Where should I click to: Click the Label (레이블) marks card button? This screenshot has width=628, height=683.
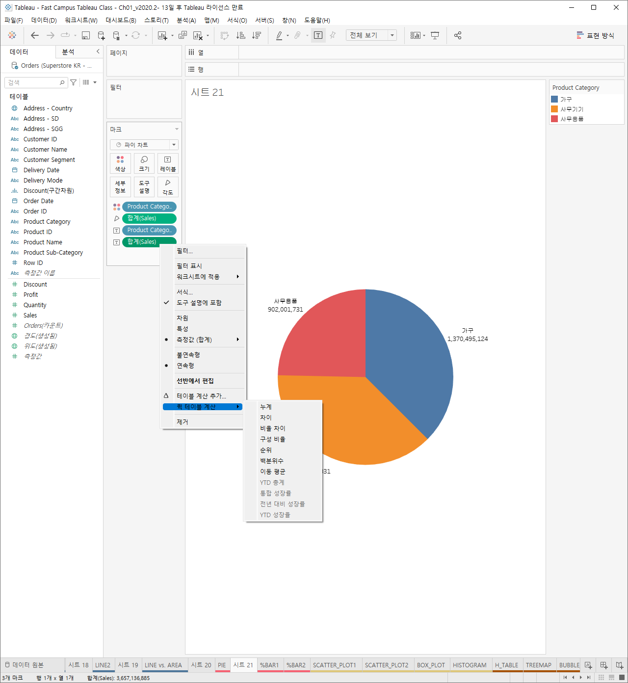point(168,163)
